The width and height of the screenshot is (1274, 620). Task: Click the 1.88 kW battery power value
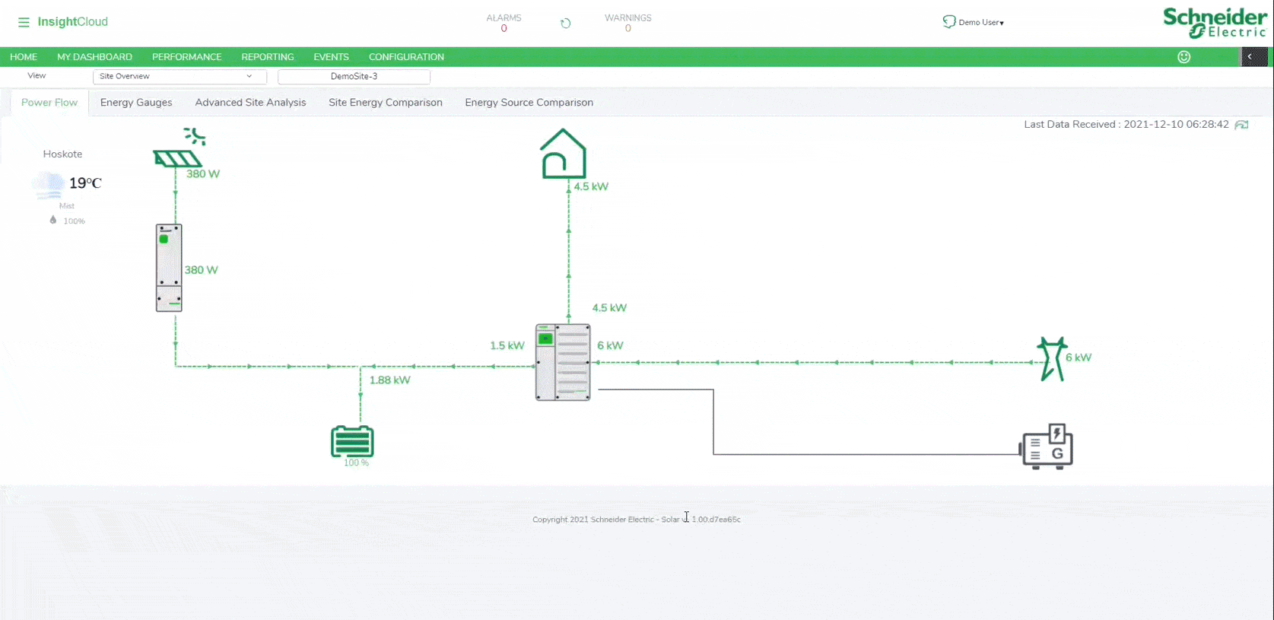coord(389,380)
